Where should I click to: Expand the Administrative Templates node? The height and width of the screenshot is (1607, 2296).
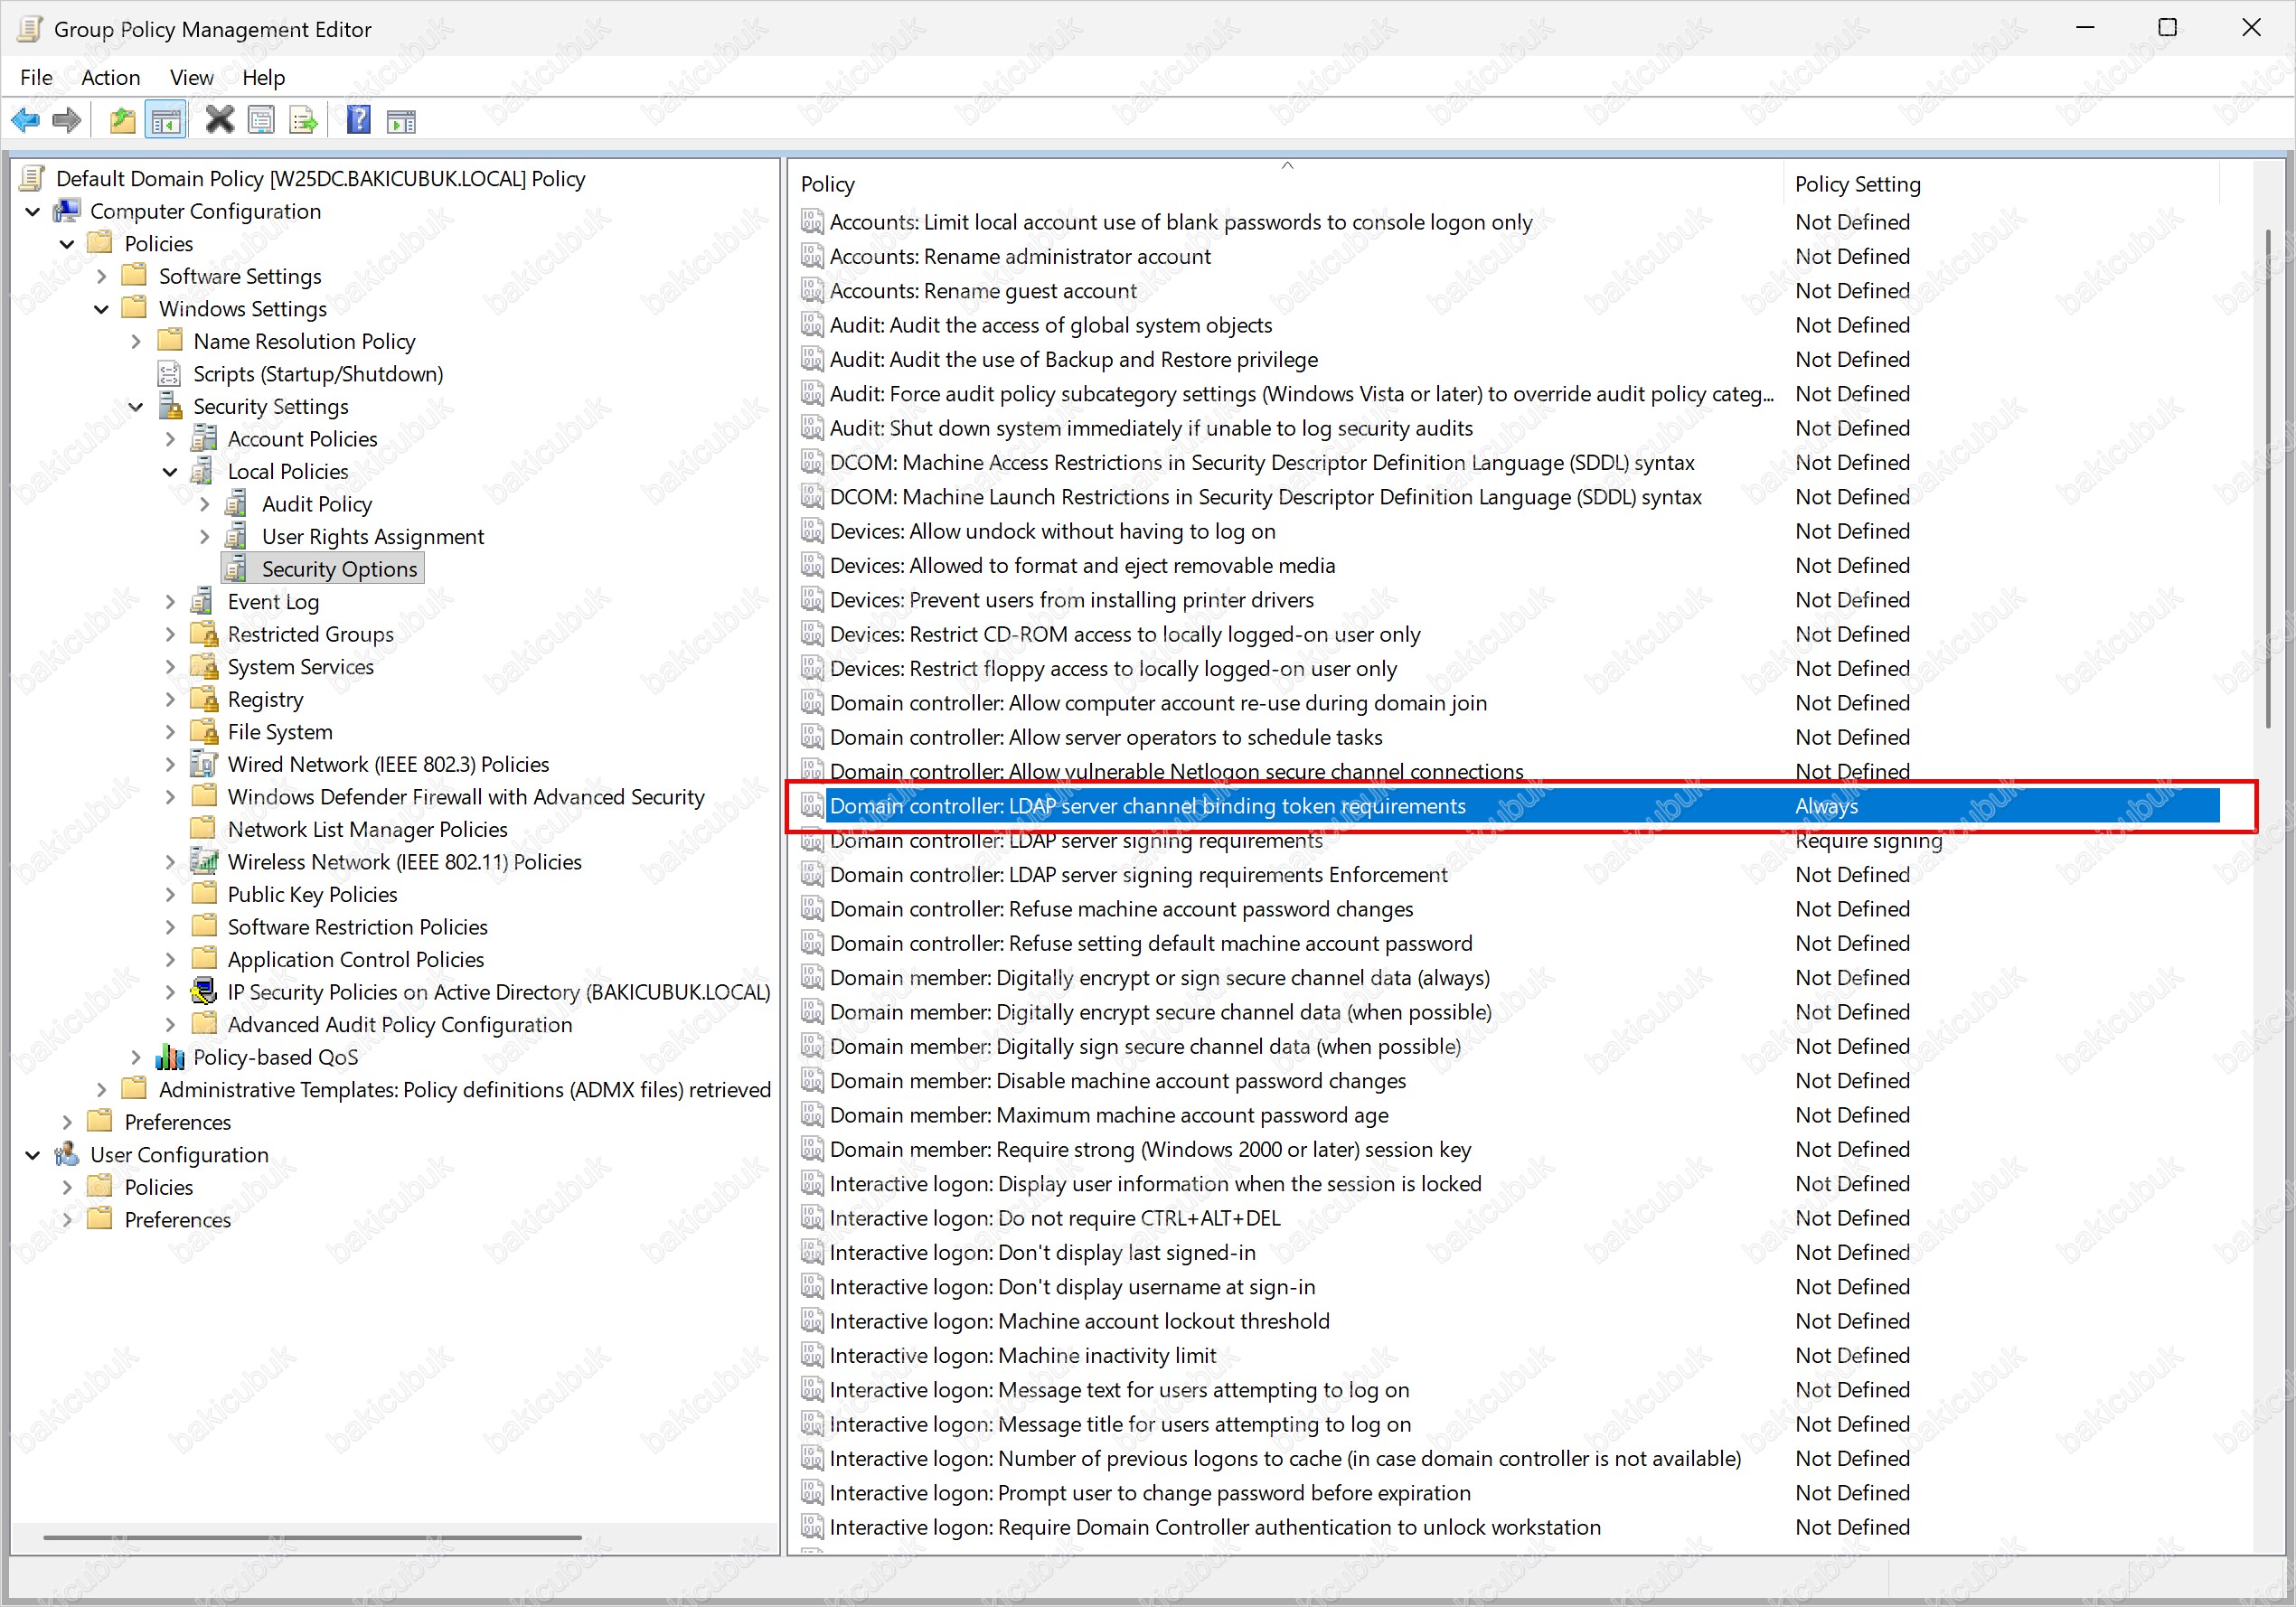(101, 1089)
